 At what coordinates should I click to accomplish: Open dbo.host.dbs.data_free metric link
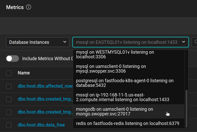41,125
